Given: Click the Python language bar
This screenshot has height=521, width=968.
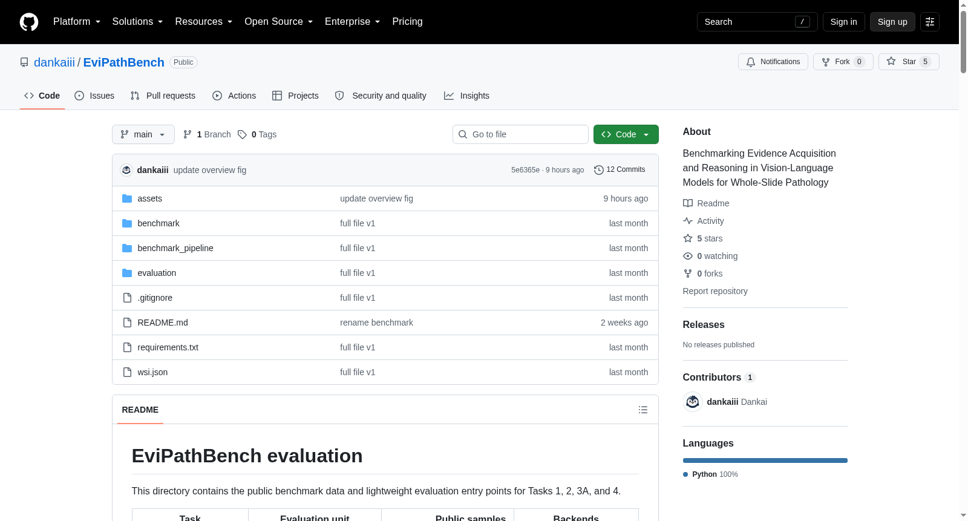Looking at the screenshot, I should (765, 460).
